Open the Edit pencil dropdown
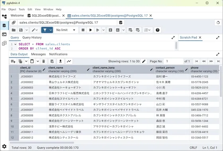 coord(35,30)
